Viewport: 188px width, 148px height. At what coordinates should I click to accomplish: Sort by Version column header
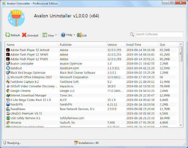coord(115,45)
